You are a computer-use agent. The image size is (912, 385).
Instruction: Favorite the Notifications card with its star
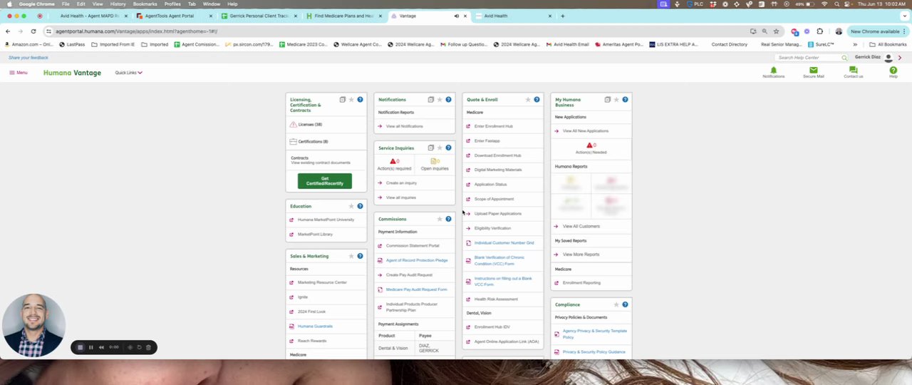tap(440, 100)
